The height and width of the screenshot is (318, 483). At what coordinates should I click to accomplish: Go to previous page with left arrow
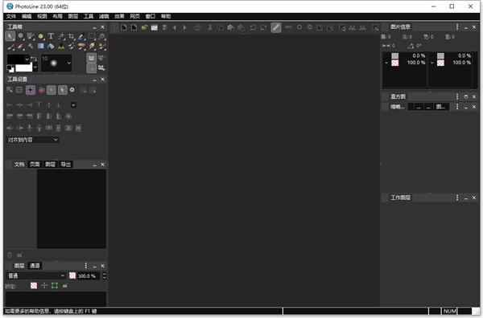[x=175, y=27]
